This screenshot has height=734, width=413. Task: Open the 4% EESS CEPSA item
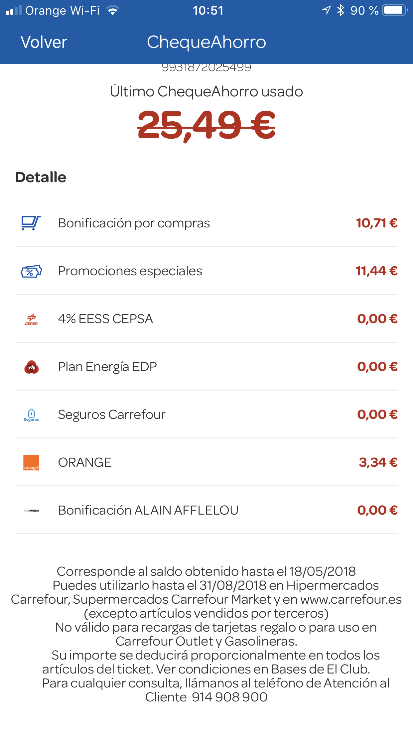pyautogui.click(x=105, y=319)
